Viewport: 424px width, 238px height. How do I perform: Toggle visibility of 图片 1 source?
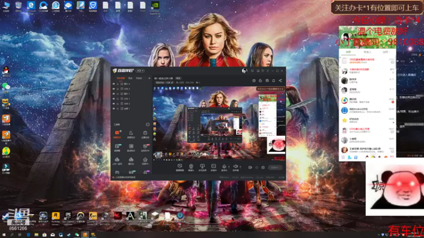pyautogui.click(x=113, y=94)
